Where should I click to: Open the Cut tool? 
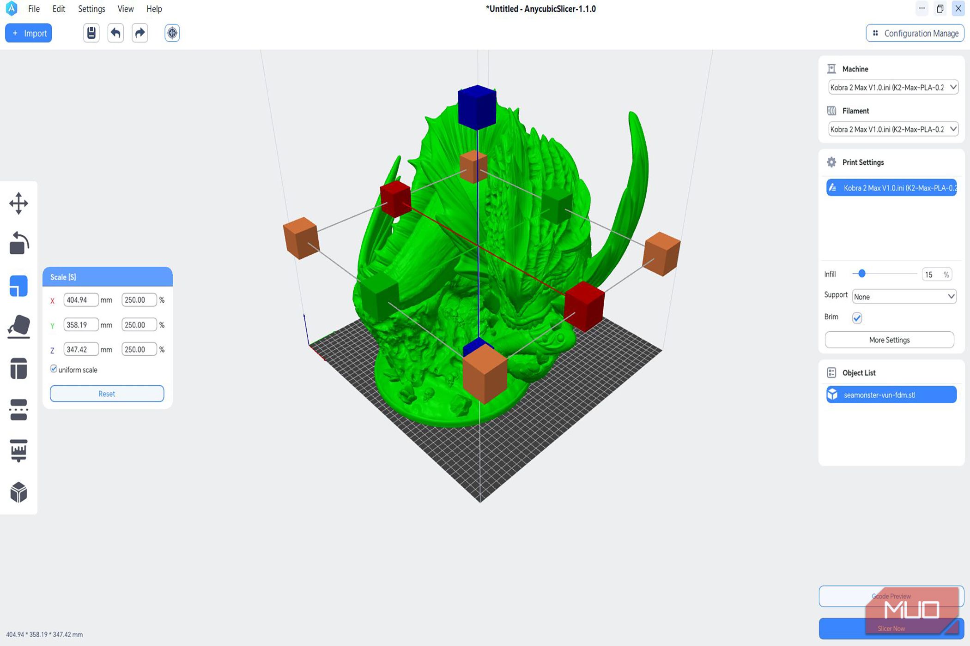click(x=18, y=368)
